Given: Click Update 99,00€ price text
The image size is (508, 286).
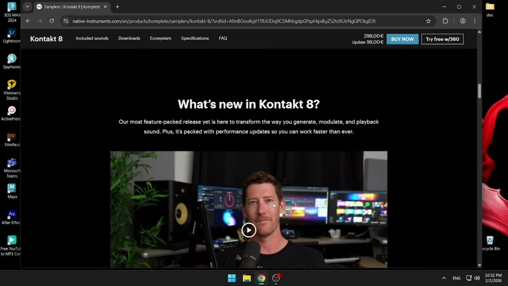Looking at the screenshot, I should [368, 42].
